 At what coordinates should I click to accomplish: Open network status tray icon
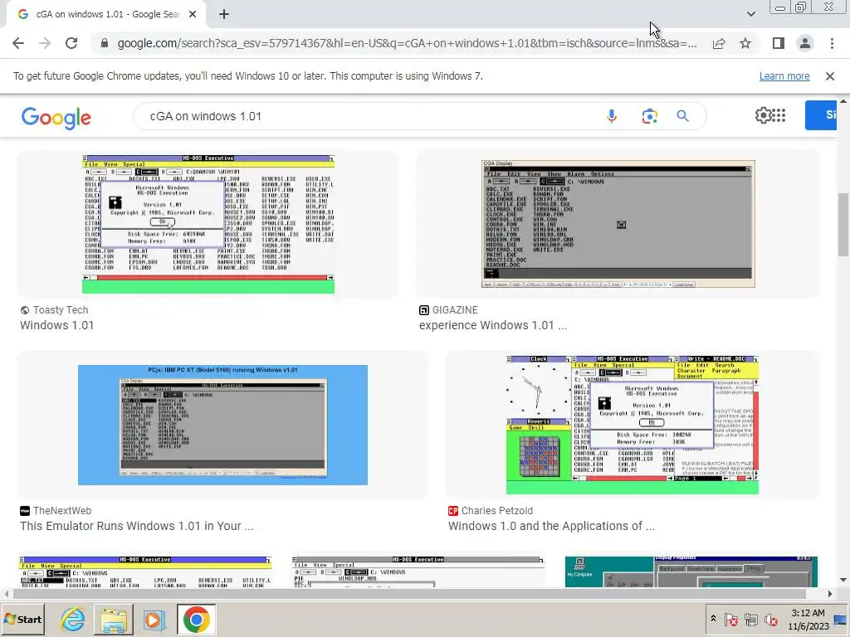(x=751, y=619)
